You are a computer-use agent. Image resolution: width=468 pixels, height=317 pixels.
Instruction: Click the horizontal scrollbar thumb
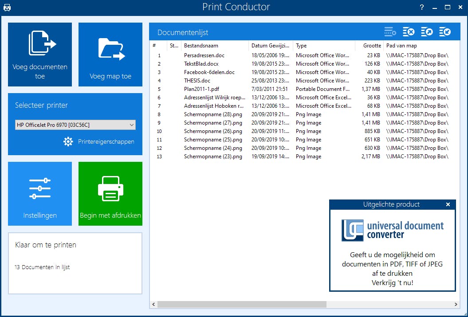pyautogui.click(x=242, y=304)
